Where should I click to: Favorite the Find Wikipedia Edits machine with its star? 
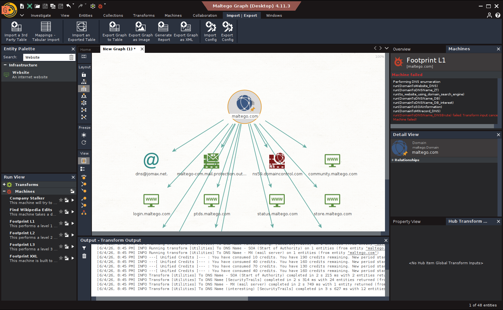click(61, 211)
